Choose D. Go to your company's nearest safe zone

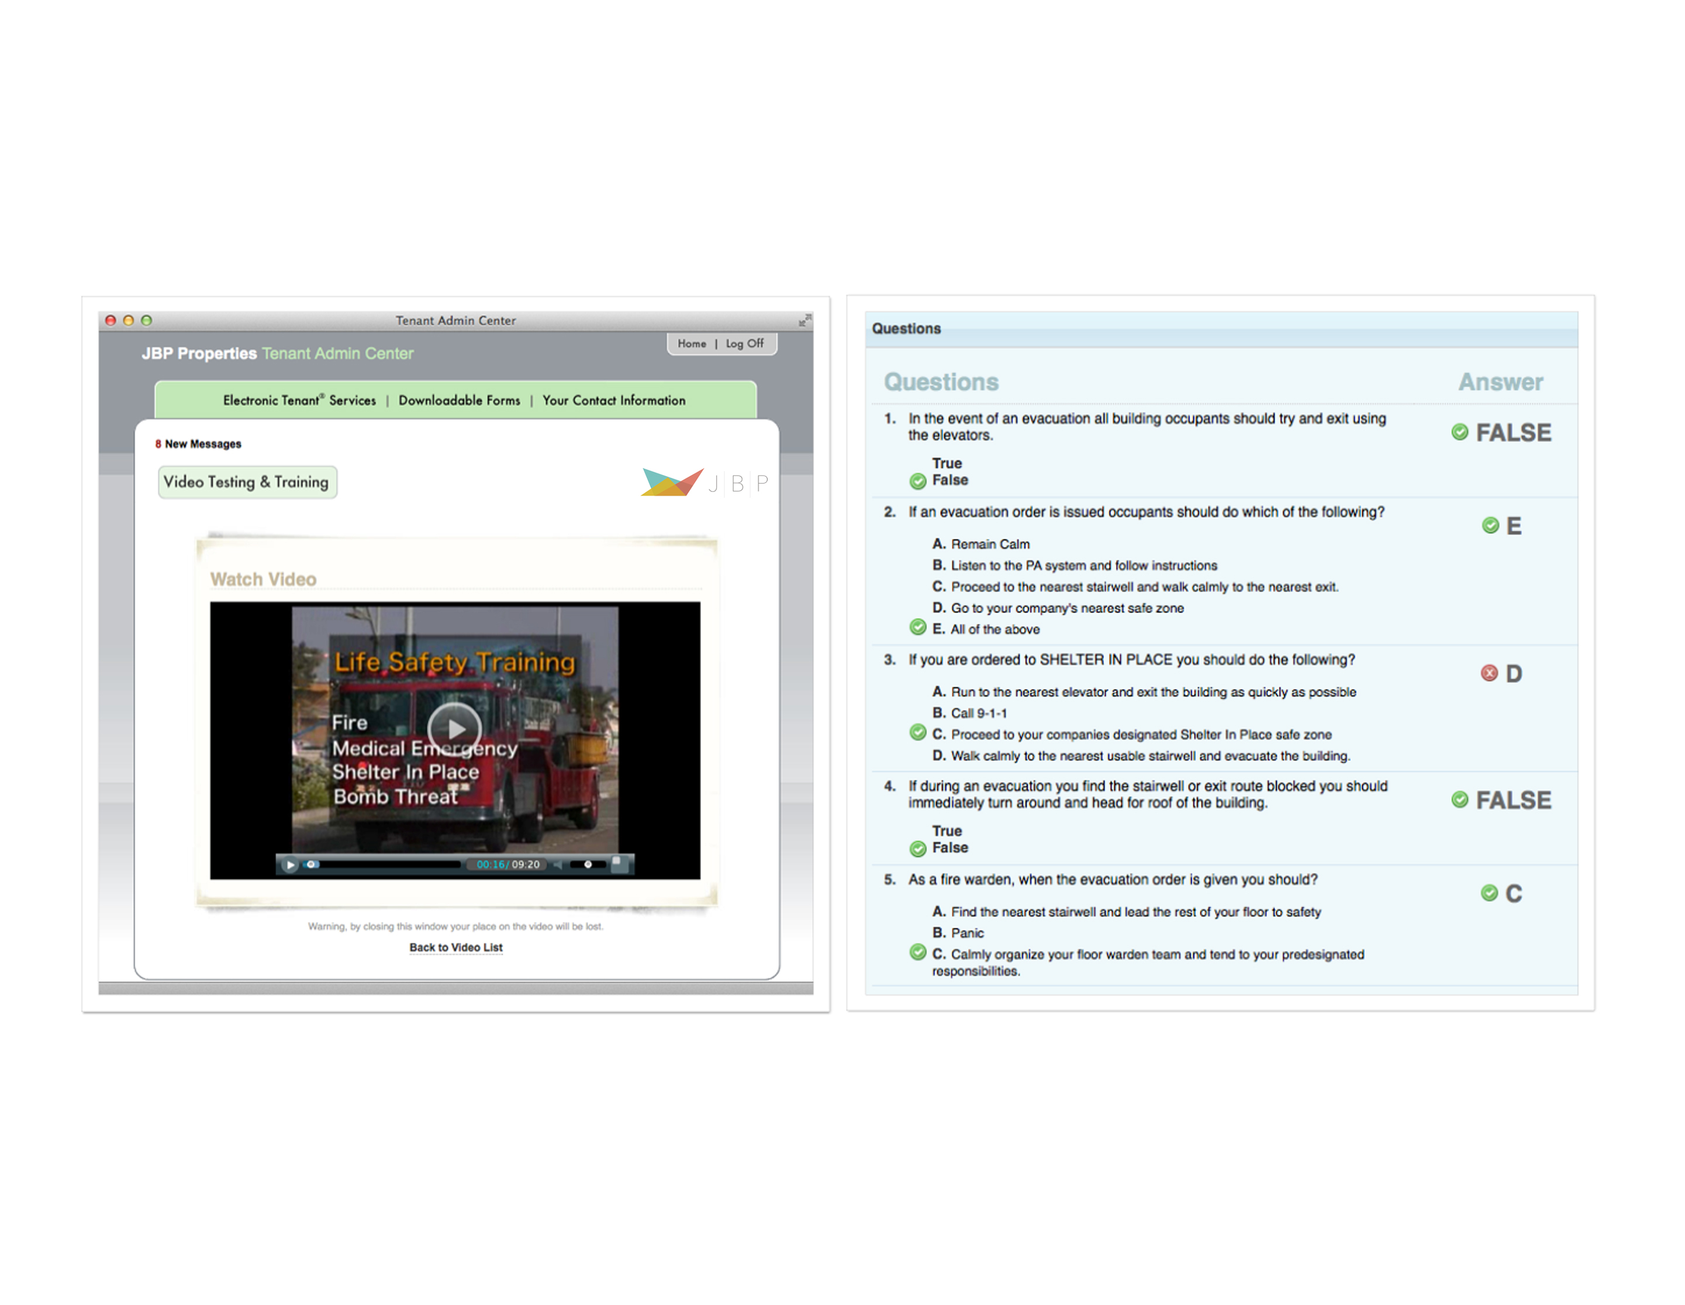coord(1058,608)
